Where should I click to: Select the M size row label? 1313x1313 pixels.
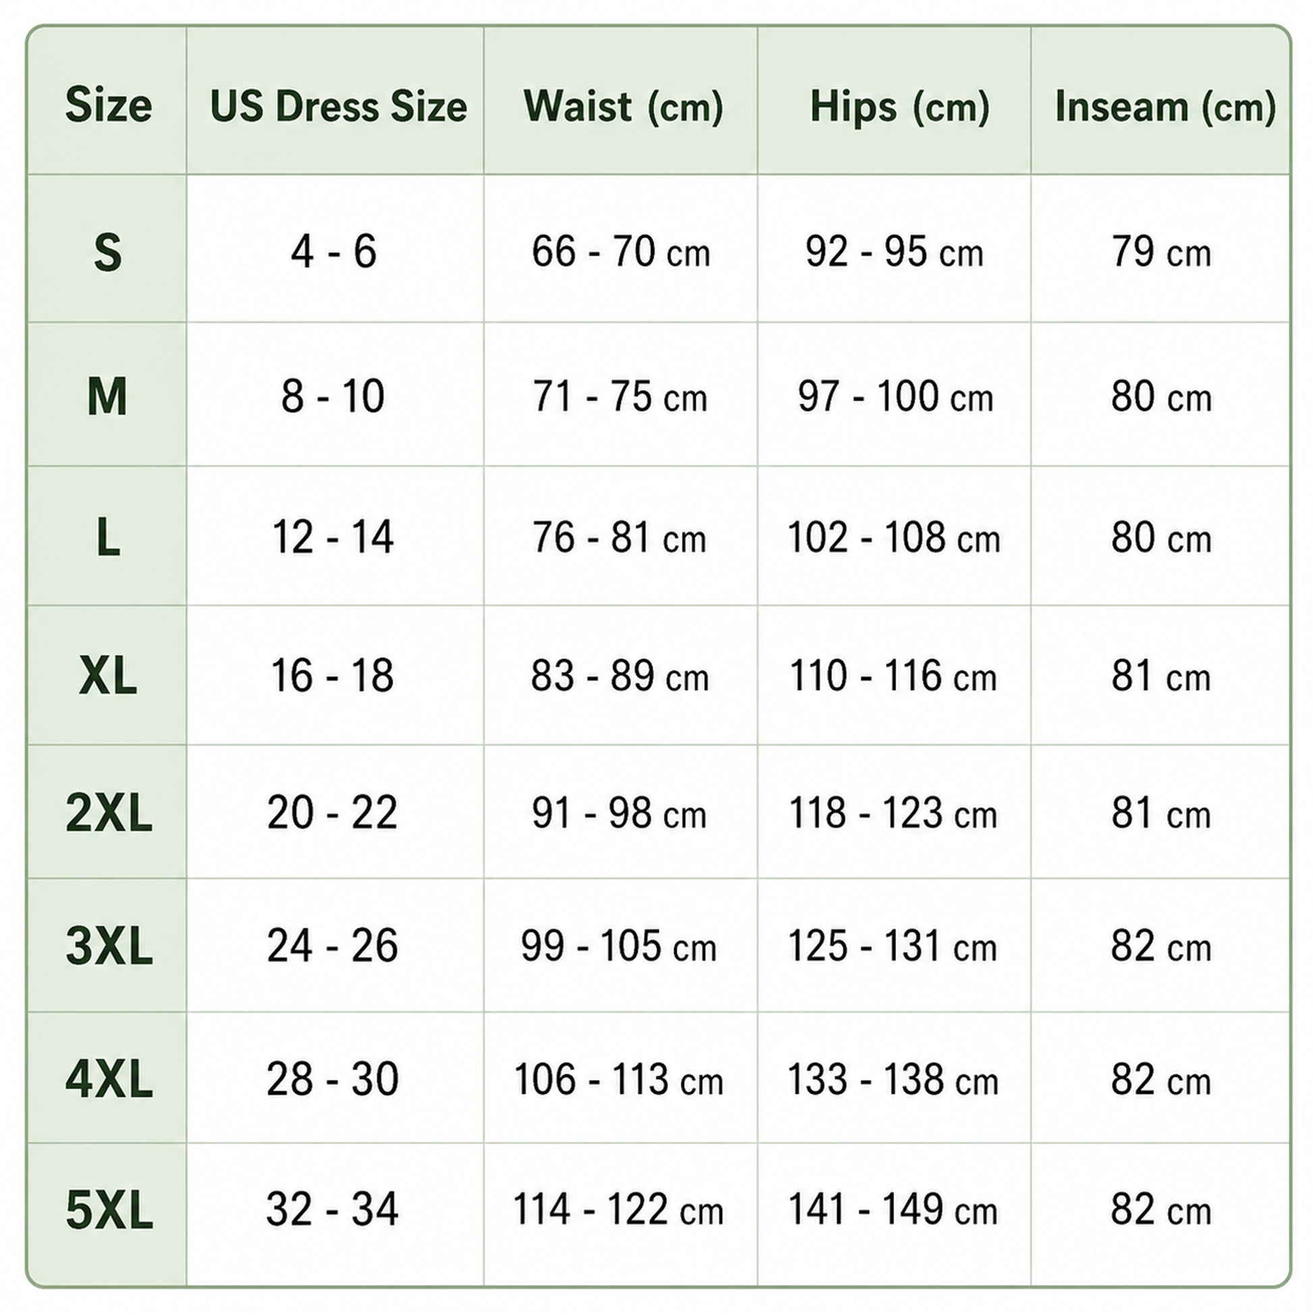[x=107, y=396]
